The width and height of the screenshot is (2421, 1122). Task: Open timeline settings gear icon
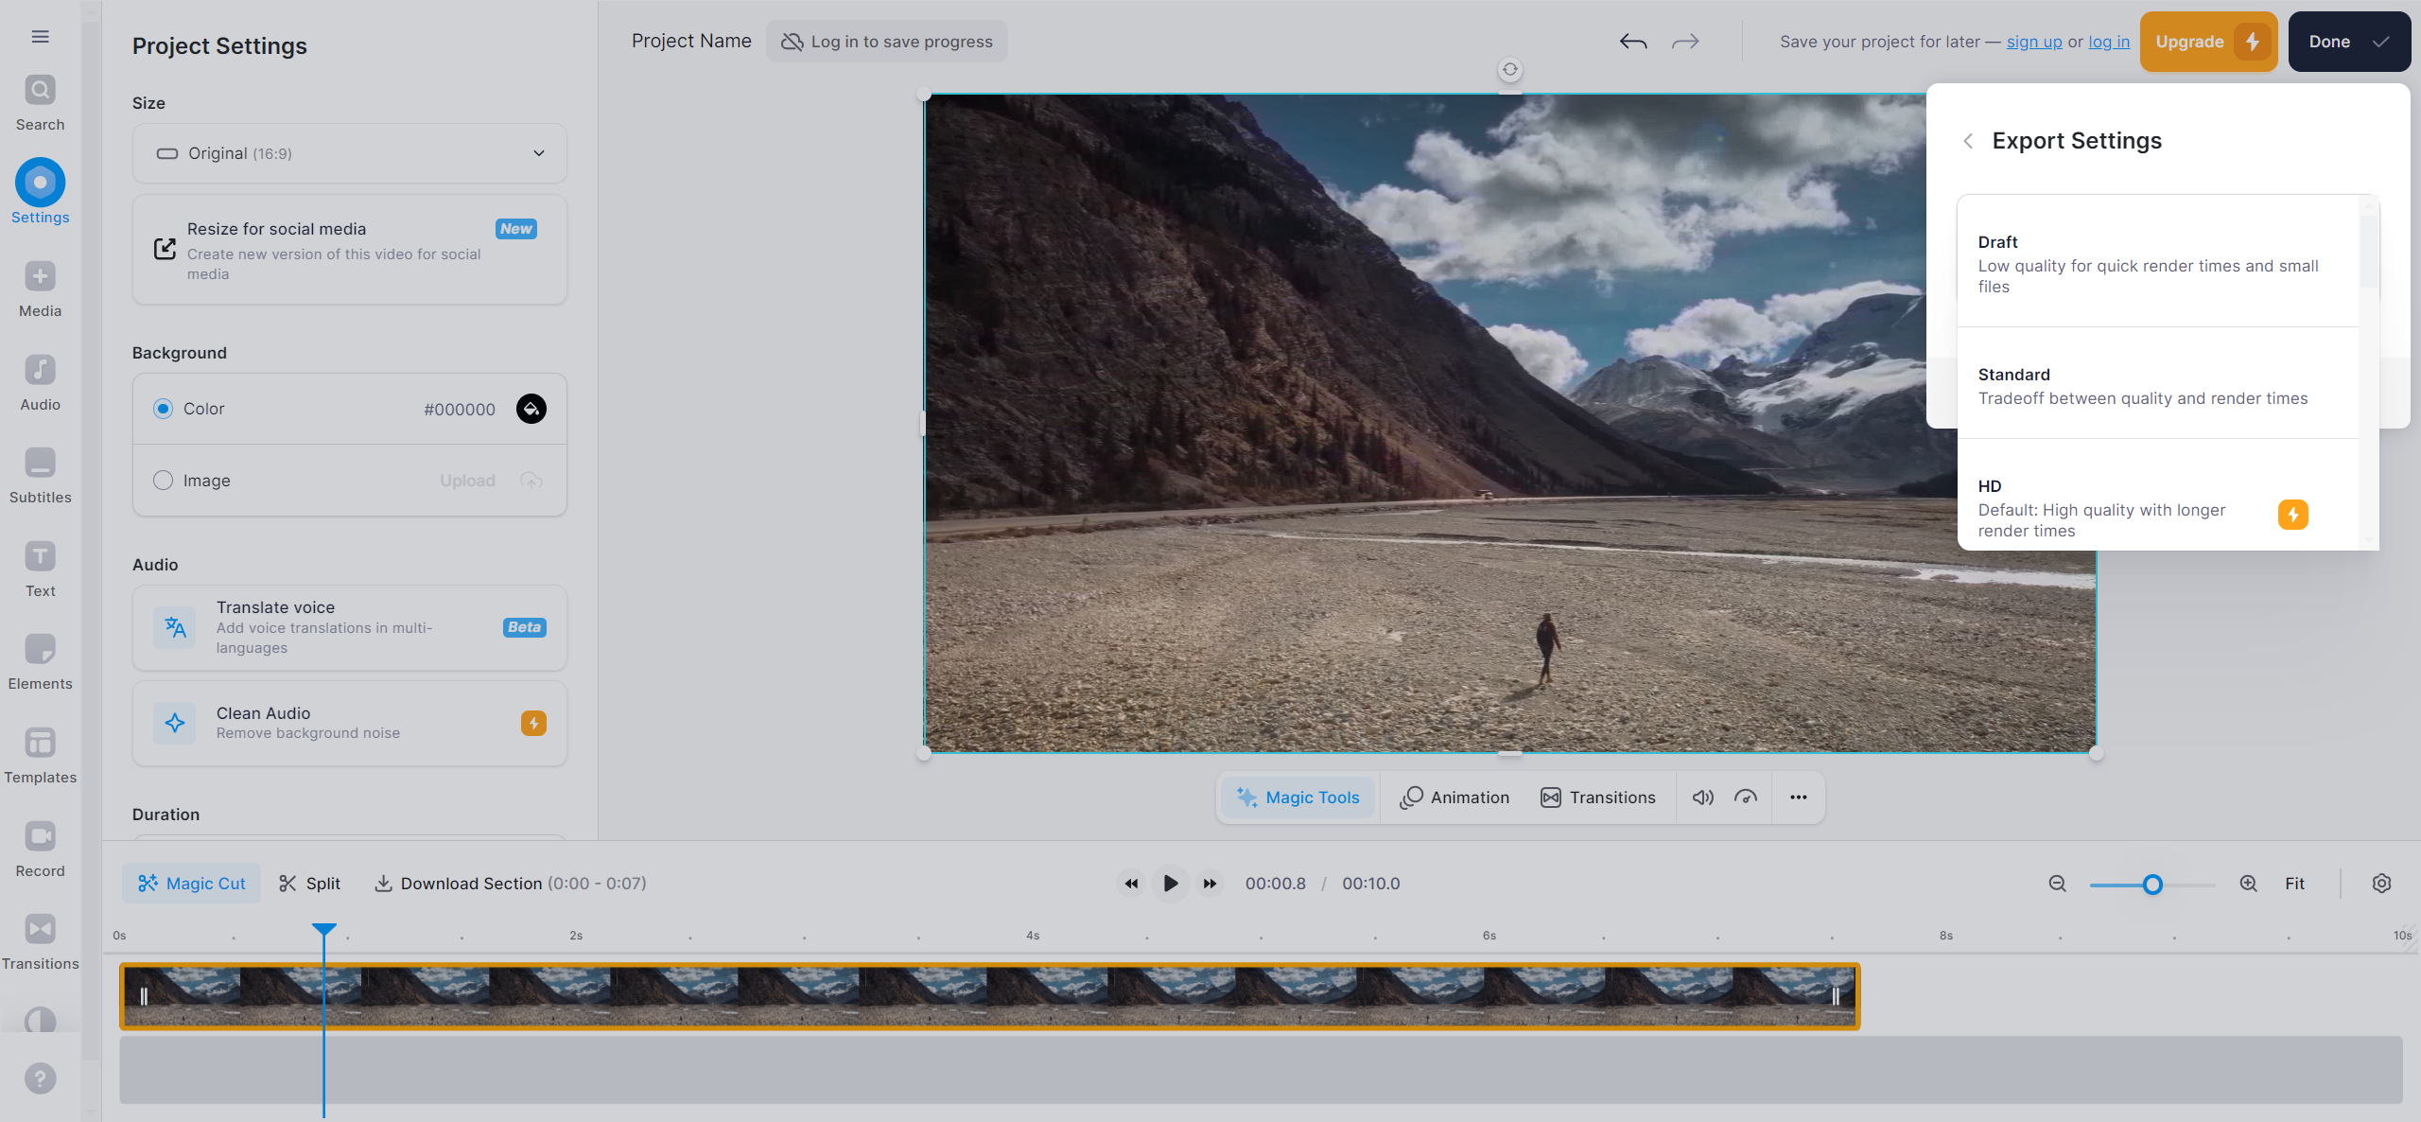[2381, 883]
